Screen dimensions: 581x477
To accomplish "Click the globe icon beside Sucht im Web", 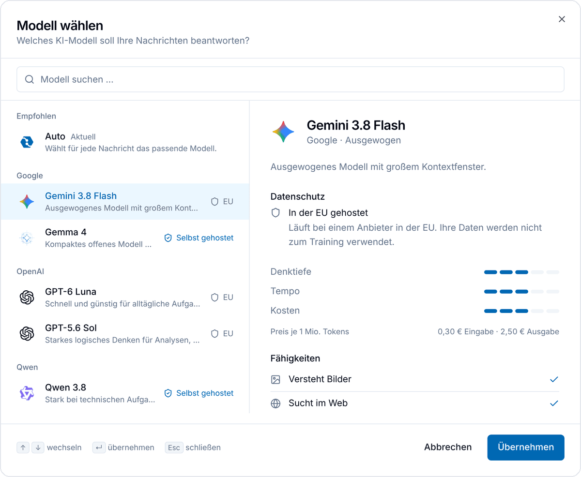I will point(275,403).
